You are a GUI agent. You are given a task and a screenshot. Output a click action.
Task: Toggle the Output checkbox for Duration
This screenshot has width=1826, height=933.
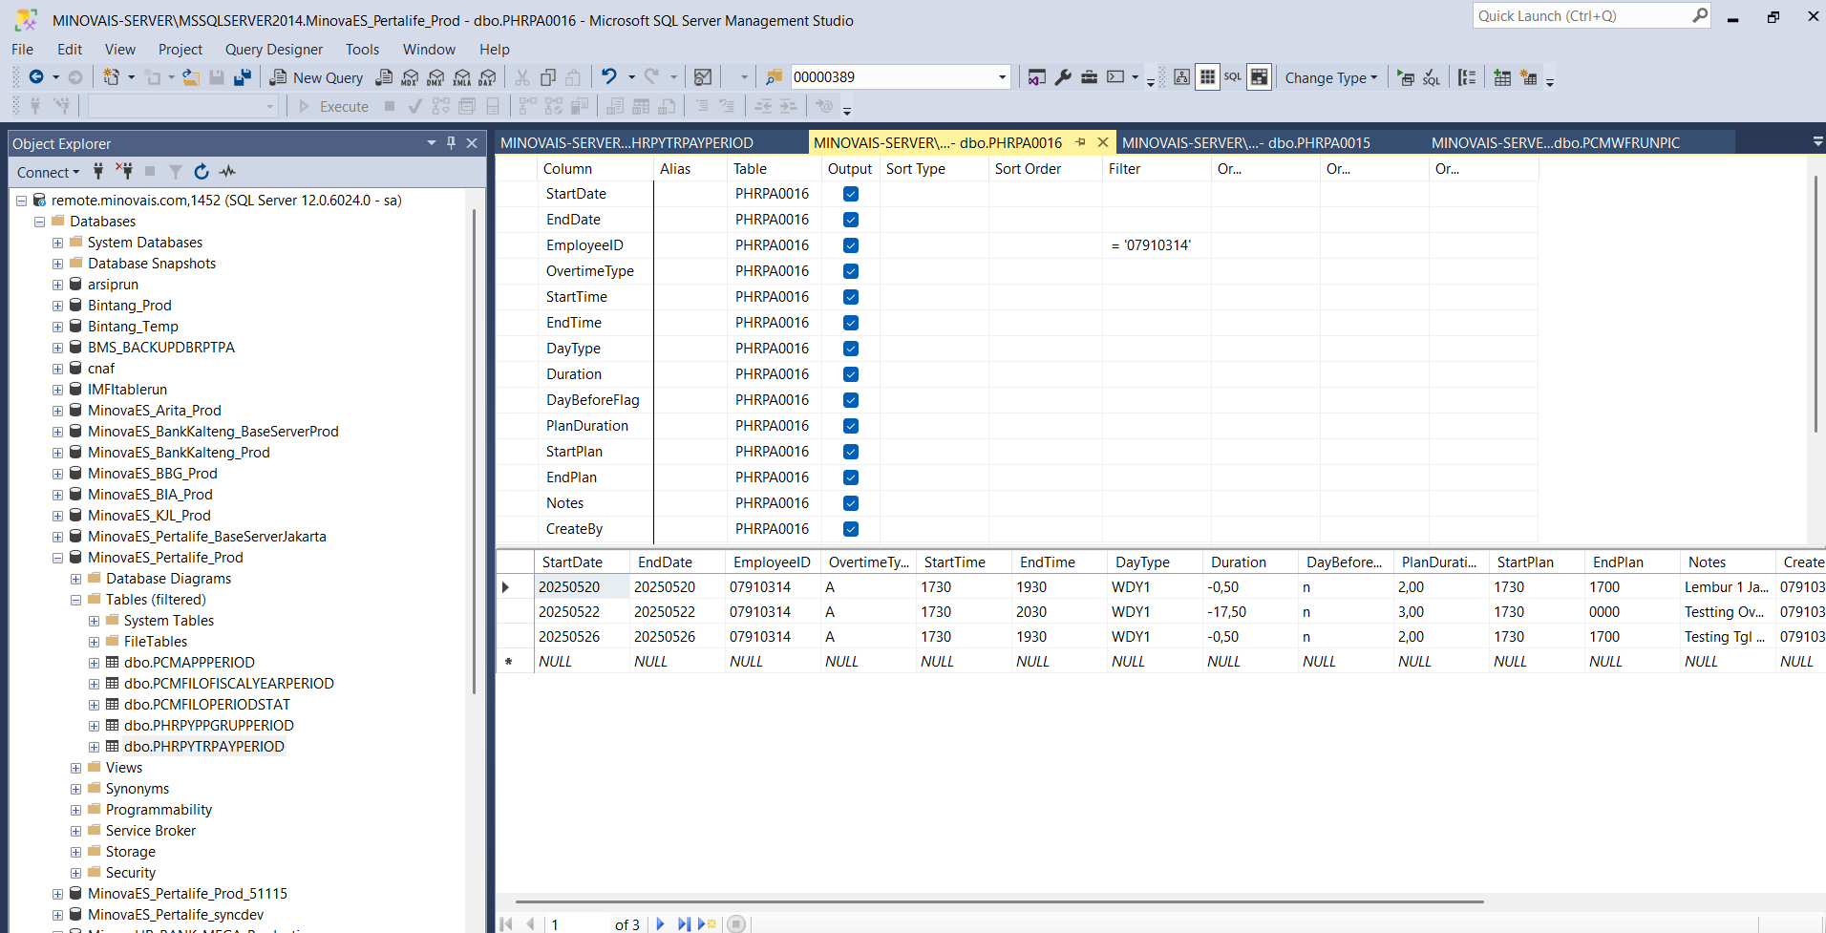coord(851,374)
